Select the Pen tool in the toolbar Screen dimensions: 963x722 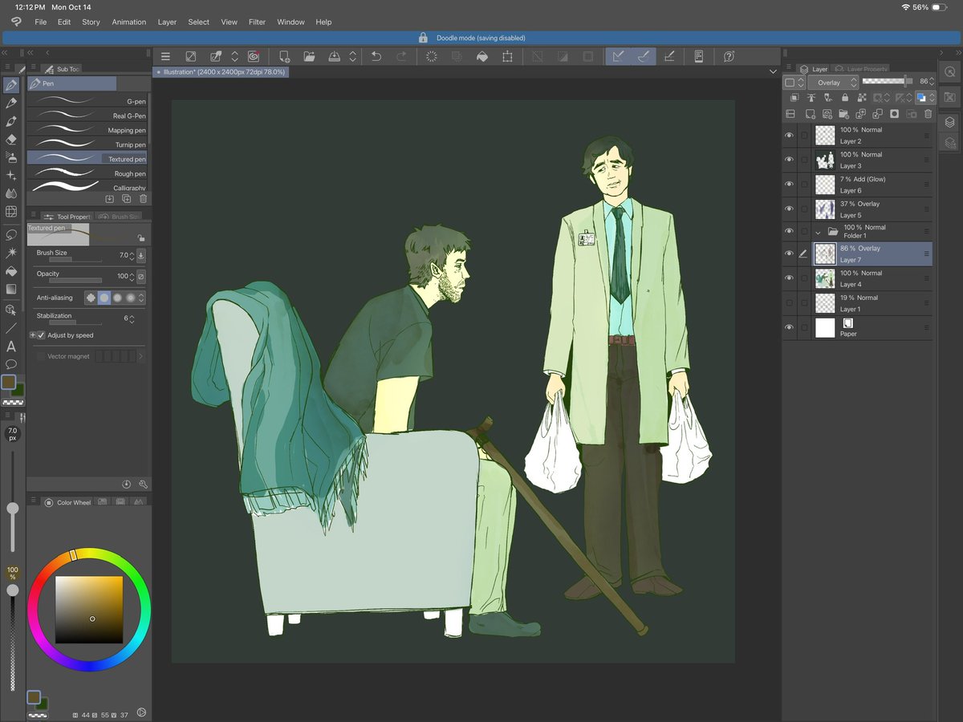tap(11, 85)
